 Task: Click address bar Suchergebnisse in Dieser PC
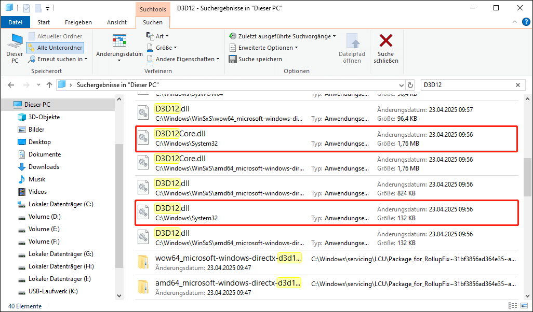[x=117, y=85]
